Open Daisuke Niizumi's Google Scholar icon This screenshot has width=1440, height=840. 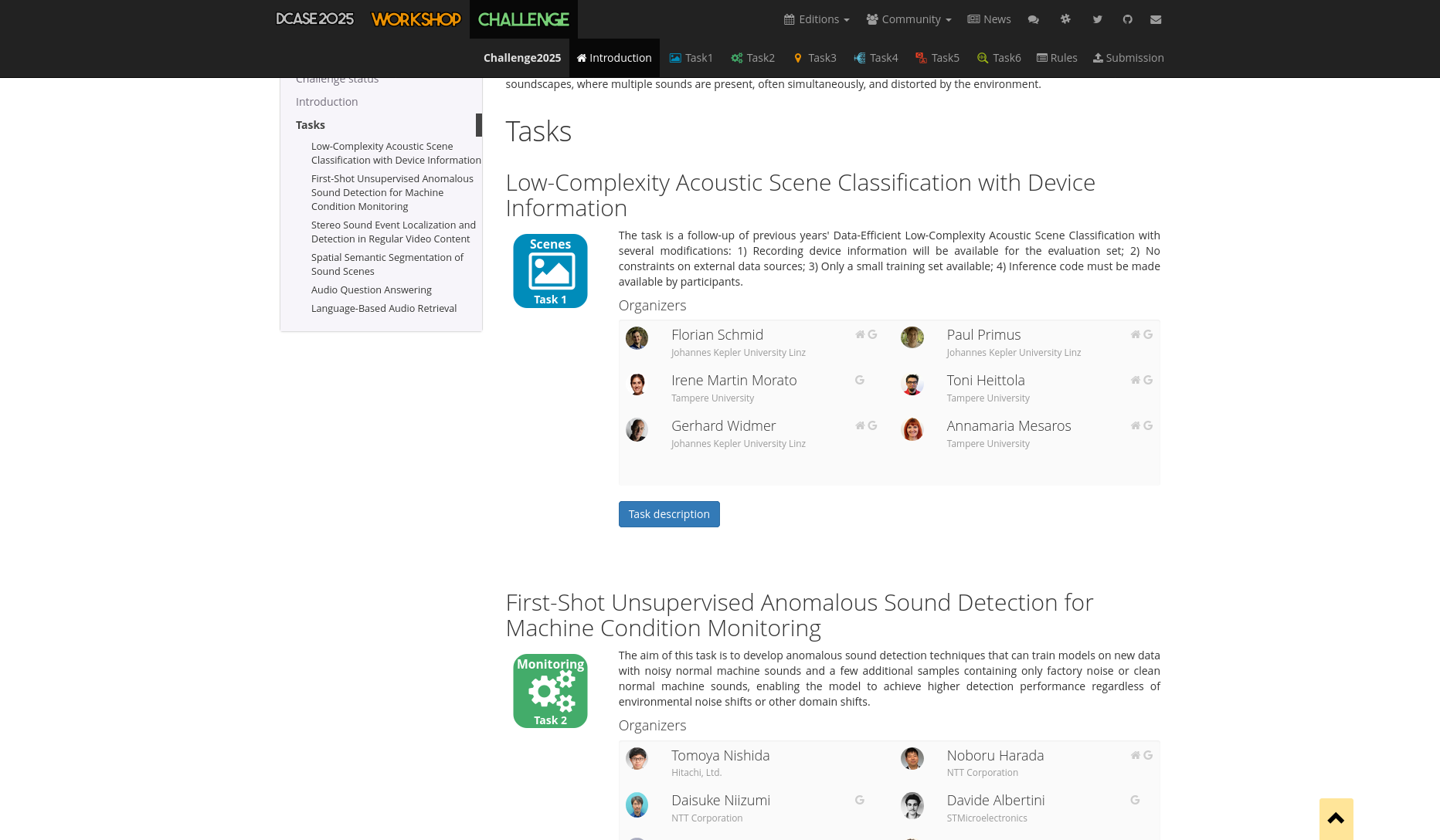[859, 800]
